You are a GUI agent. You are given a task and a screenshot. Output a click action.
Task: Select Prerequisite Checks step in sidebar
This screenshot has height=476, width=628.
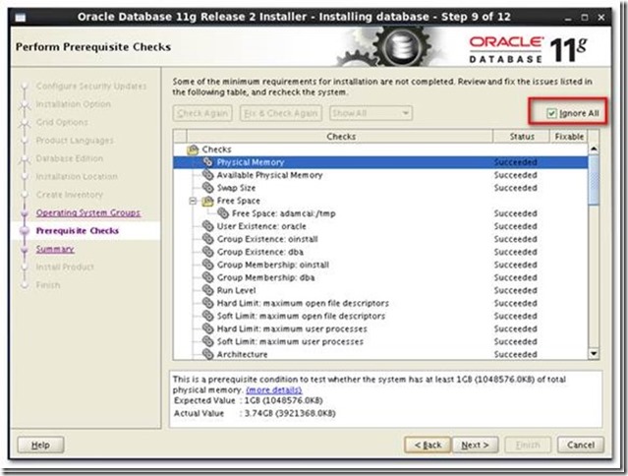pos(78,231)
